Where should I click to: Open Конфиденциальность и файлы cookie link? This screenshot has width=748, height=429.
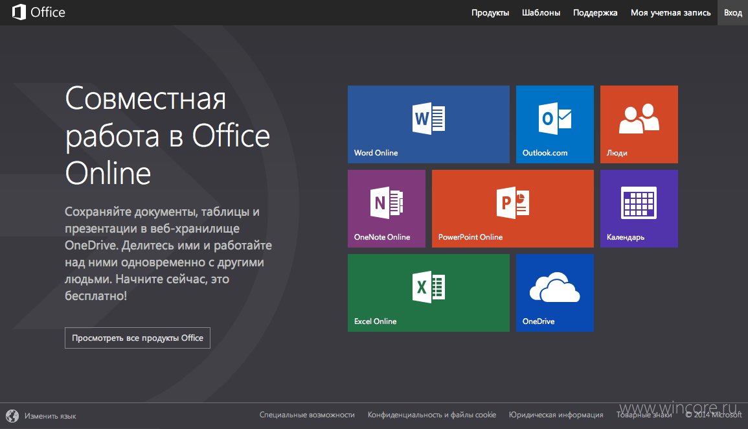[432, 415]
